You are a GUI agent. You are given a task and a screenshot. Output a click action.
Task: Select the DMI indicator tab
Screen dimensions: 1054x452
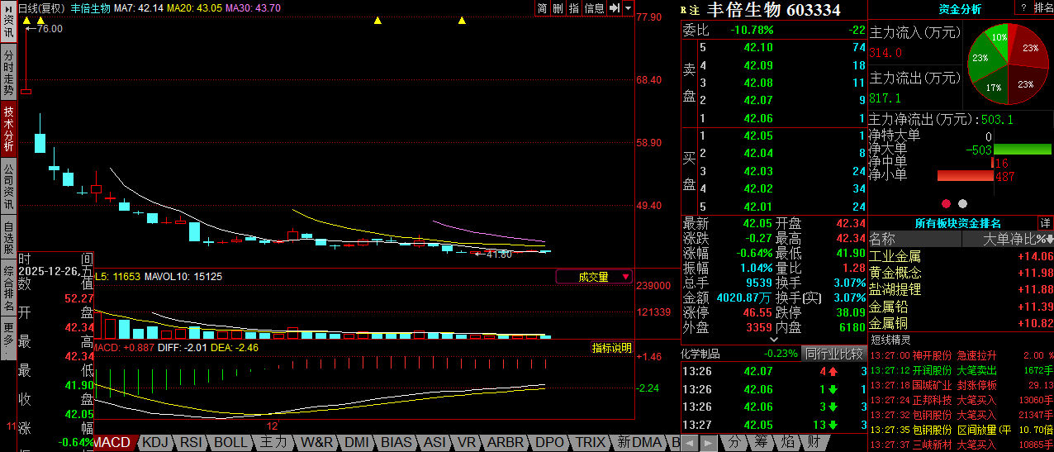pos(357,443)
